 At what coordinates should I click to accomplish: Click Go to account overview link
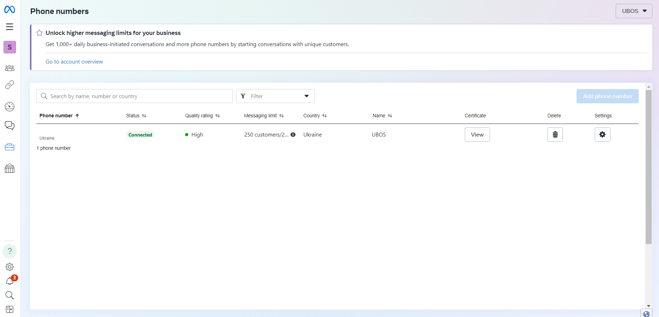74,62
